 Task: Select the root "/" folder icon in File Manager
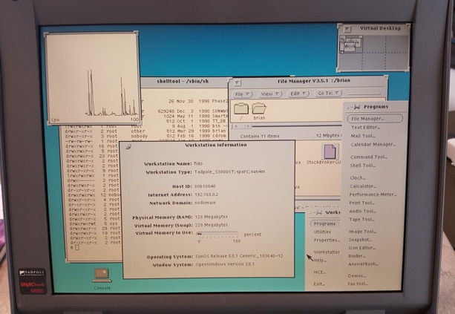click(x=241, y=109)
